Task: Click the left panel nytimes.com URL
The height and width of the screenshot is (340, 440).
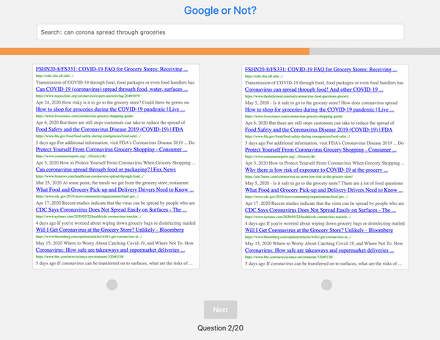Action: tap(89, 217)
